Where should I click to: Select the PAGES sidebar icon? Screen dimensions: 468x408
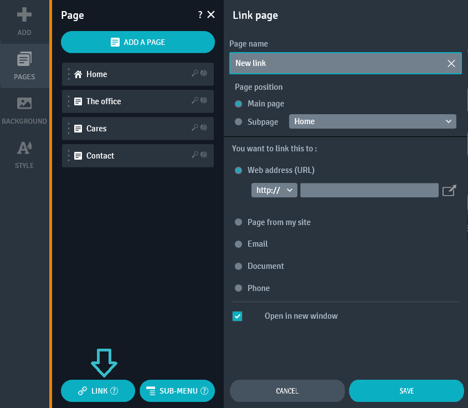[x=24, y=66]
